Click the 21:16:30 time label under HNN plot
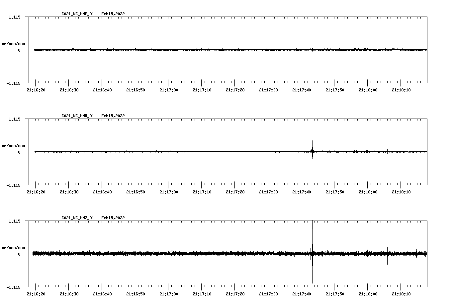The image size is (451, 306). click(x=69, y=192)
